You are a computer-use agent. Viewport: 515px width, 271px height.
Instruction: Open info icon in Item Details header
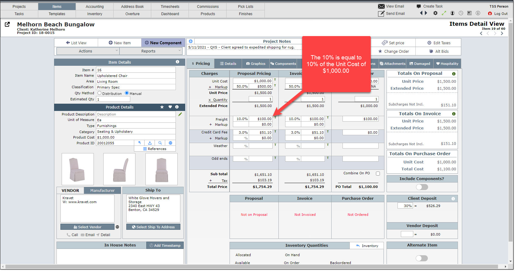click(x=177, y=62)
